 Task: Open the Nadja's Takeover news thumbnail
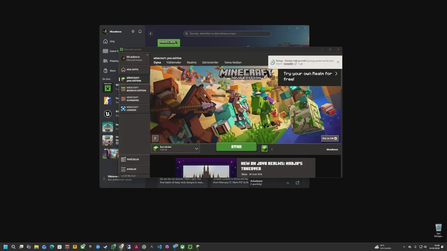[x=206, y=168]
